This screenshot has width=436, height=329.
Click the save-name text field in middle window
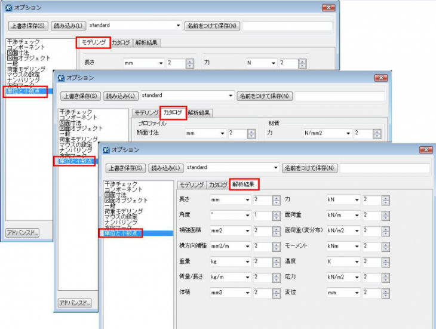[340, 96]
